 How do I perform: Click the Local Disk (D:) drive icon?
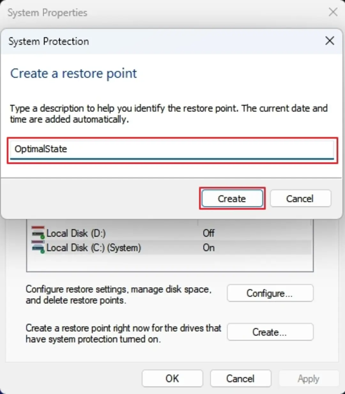coord(38,233)
